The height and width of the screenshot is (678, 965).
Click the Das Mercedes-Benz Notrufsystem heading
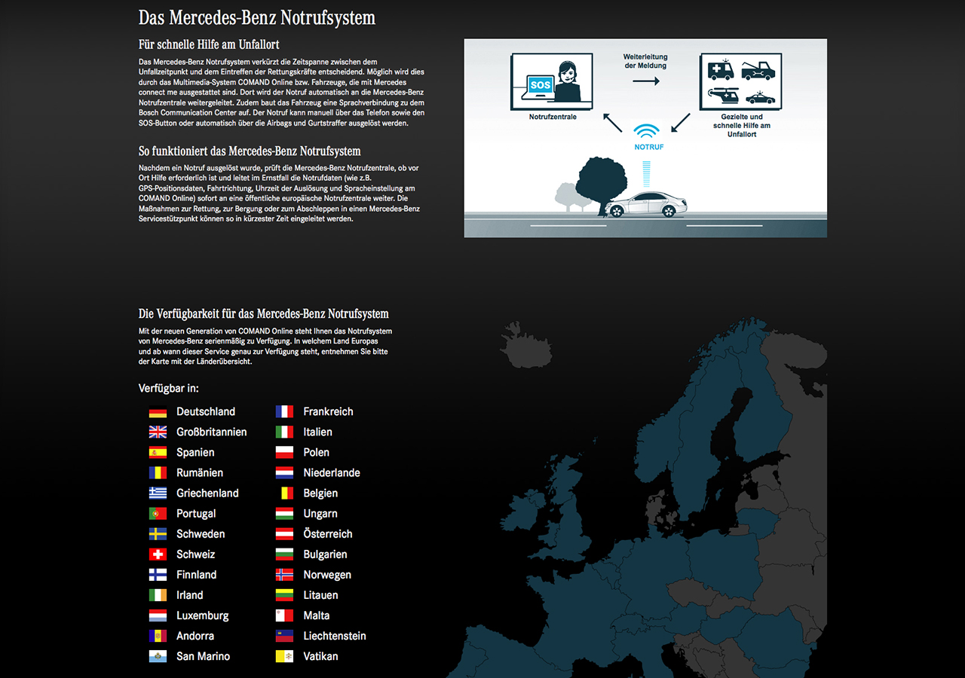[x=257, y=17]
